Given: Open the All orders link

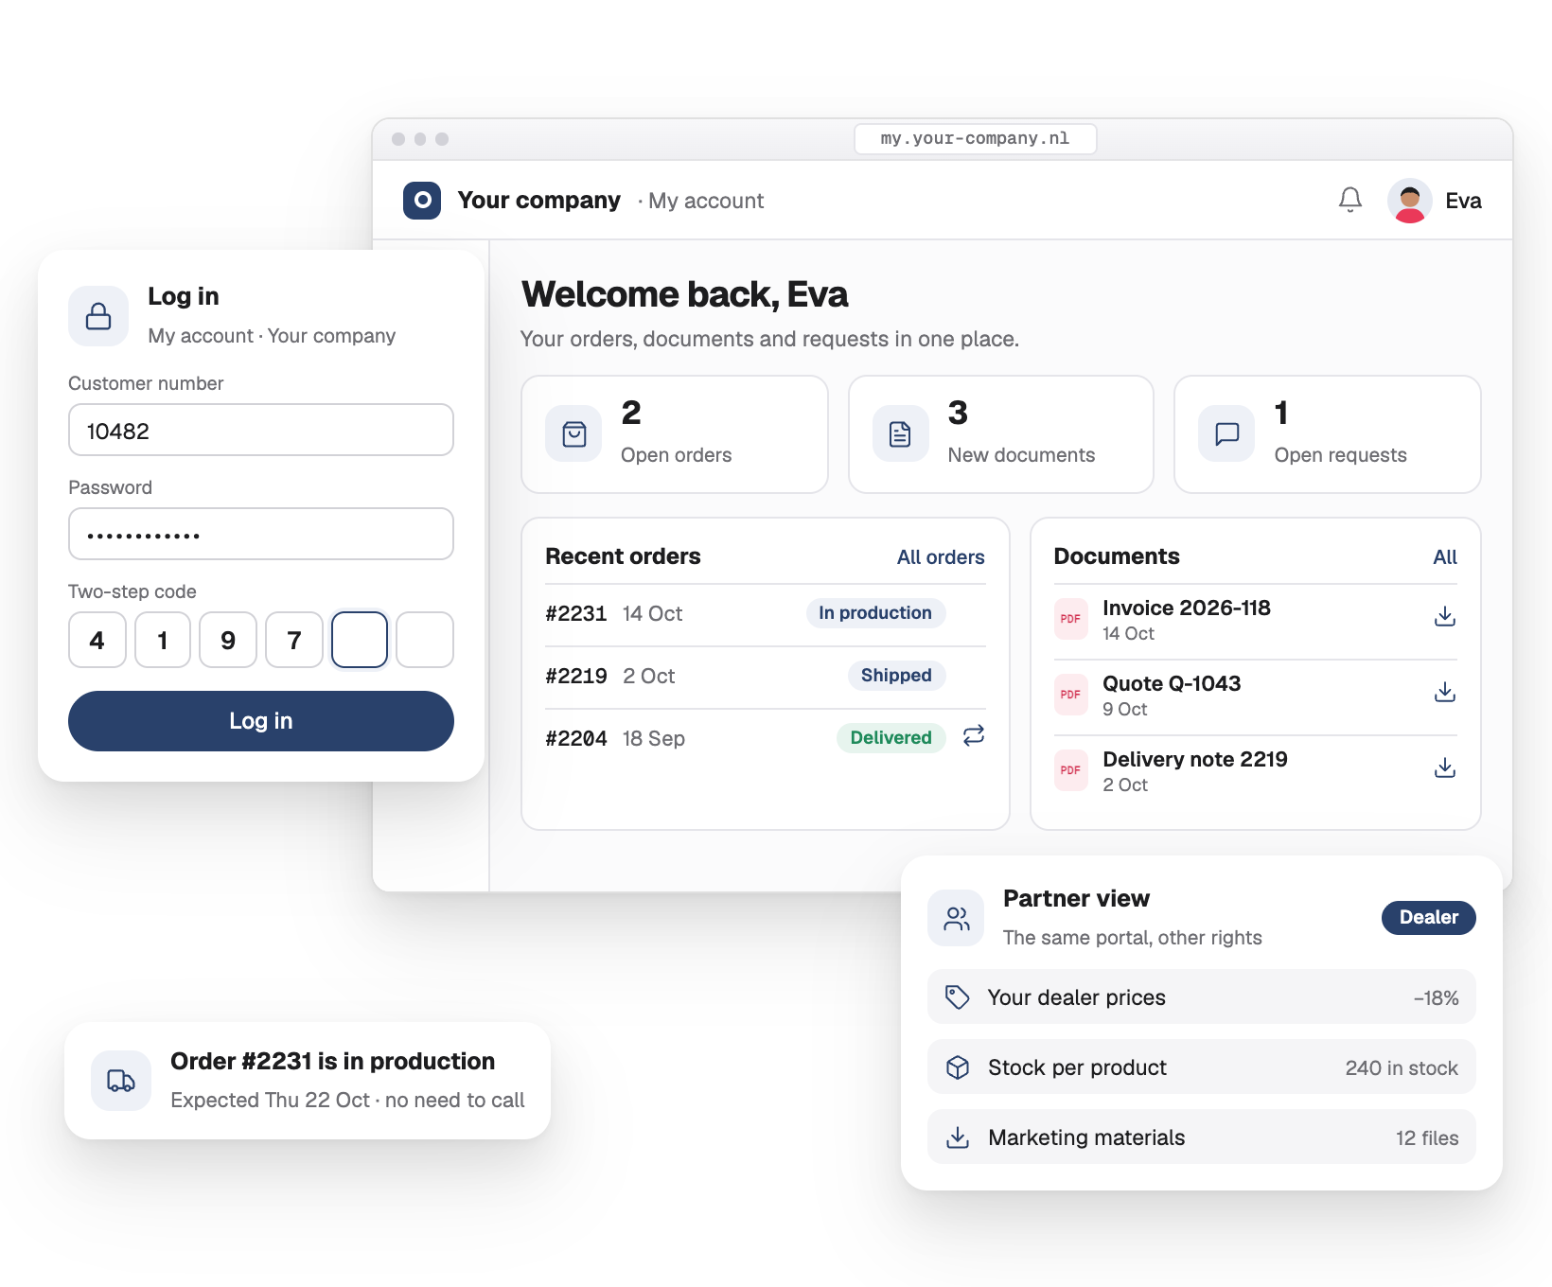Looking at the screenshot, I should coord(941,557).
